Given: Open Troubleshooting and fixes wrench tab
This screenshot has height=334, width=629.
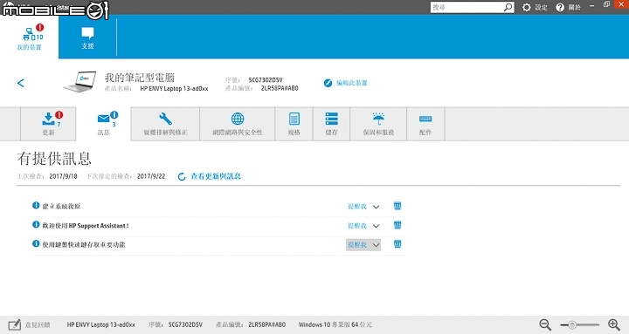Looking at the screenshot, I should pyautogui.click(x=165, y=124).
